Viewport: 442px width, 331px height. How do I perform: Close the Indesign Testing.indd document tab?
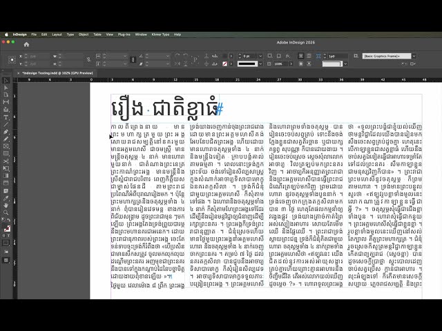pyautogui.click(x=19, y=73)
